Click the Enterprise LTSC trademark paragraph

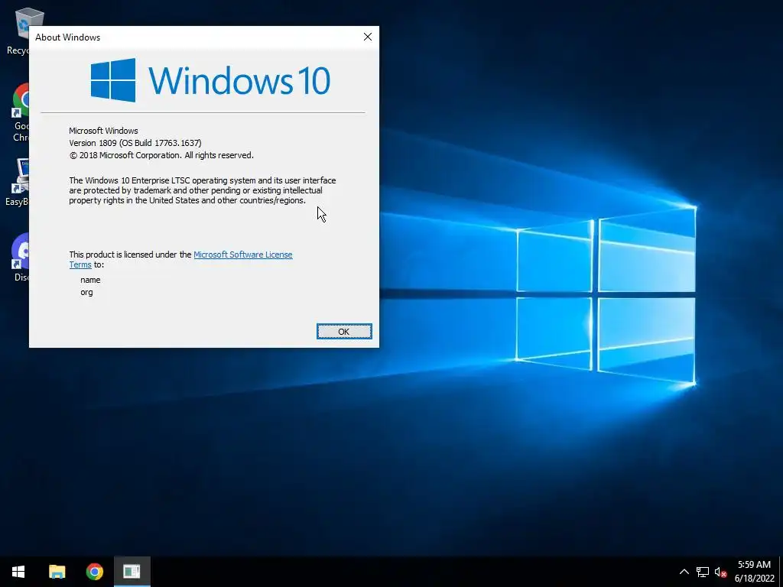202,190
